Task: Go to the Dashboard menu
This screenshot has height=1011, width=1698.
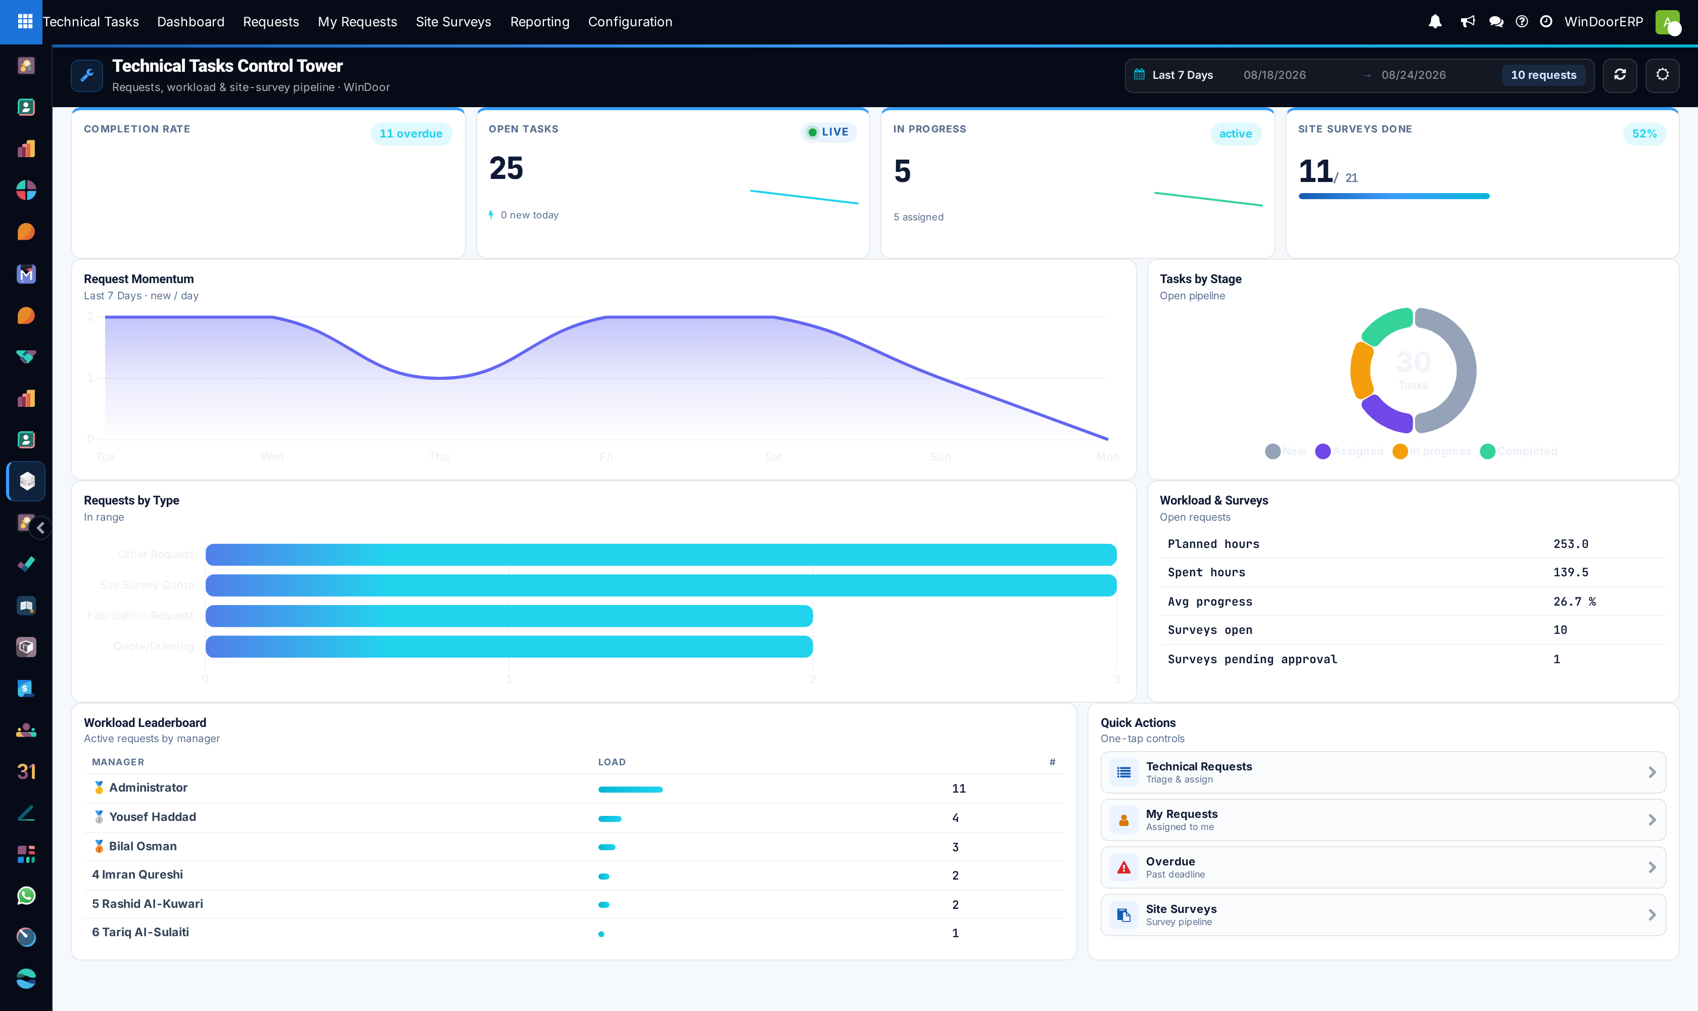Action: pyautogui.click(x=191, y=22)
